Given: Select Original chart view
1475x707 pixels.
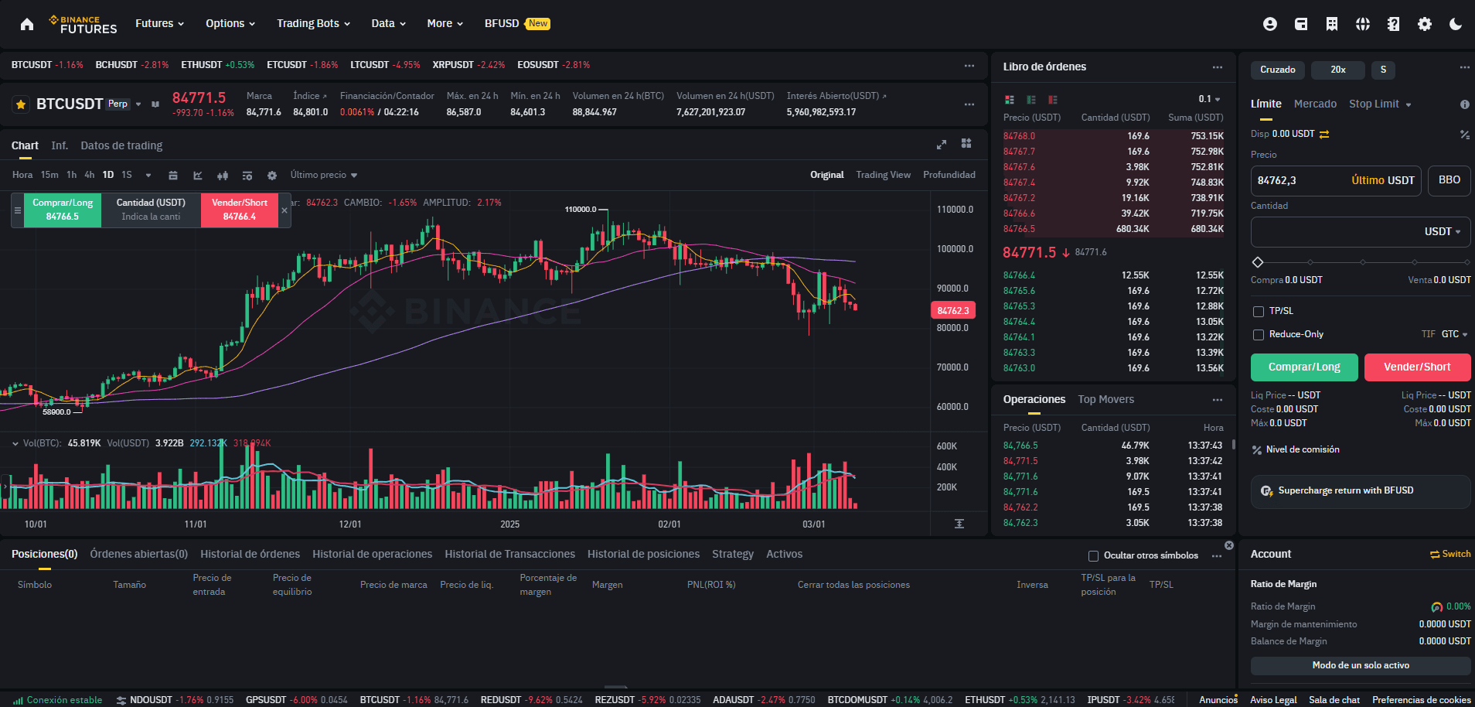Looking at the screenshot, I should 826,175.
